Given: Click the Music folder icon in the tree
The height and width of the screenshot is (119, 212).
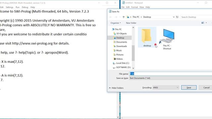Looking at the screenshot, I should pyautogui.click(x=115, y=50).
